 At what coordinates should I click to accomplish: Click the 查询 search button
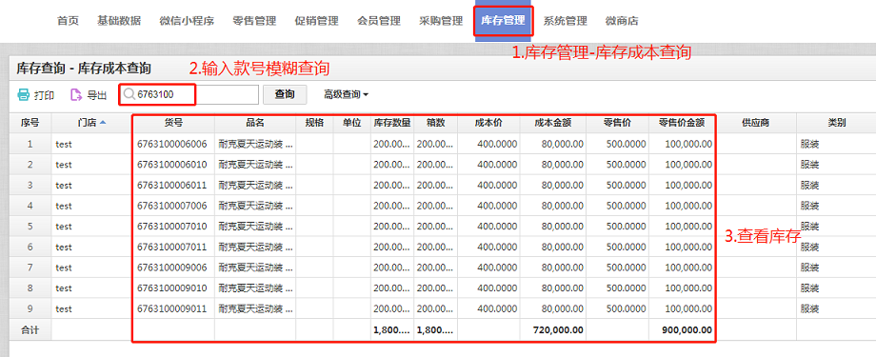[x=285, y=95]
